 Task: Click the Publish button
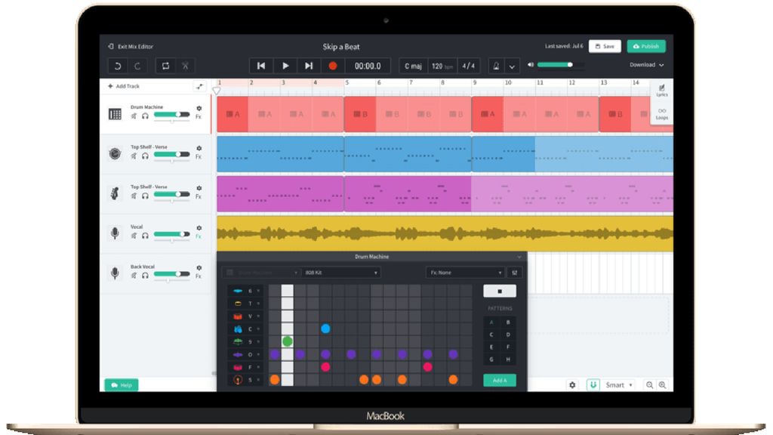[x=646, y=46]
